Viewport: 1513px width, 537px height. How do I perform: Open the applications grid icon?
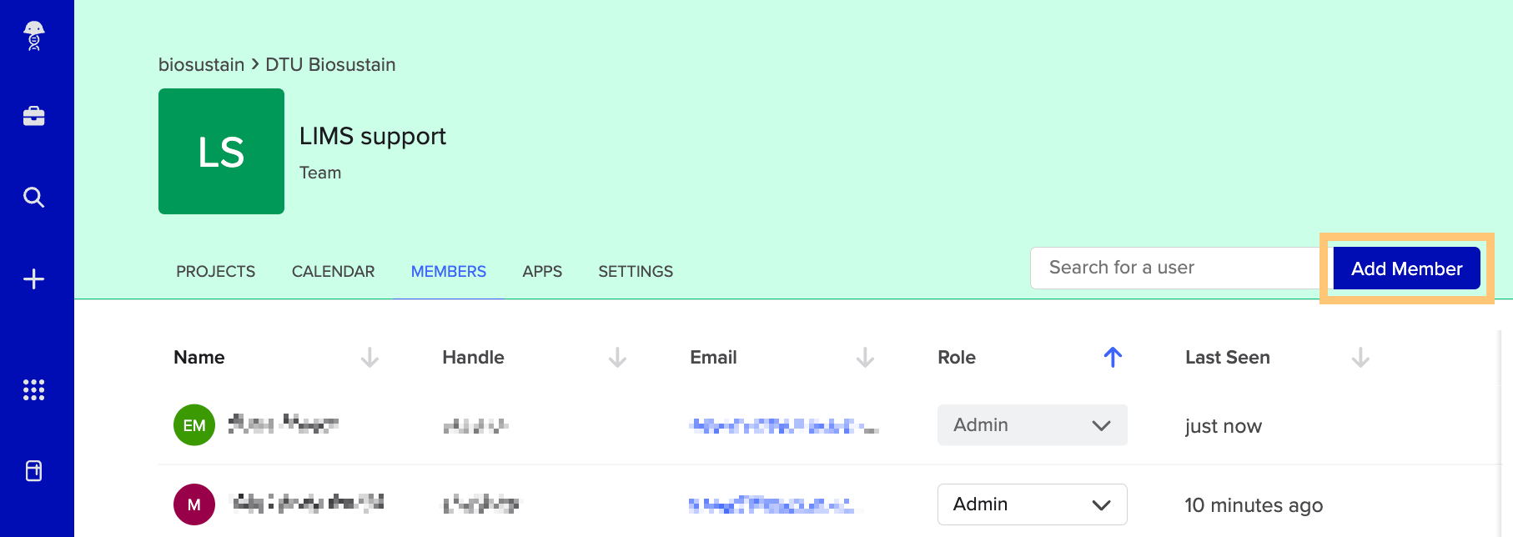tap(34, 389)
